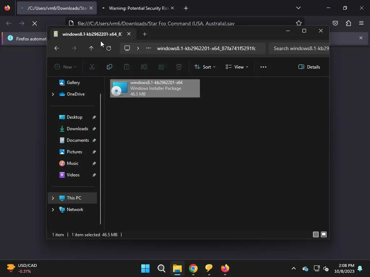Open the notifications bell in system tray
This screenshot has width=370, height=277.
pyautogui.click(x=360, y=268)
